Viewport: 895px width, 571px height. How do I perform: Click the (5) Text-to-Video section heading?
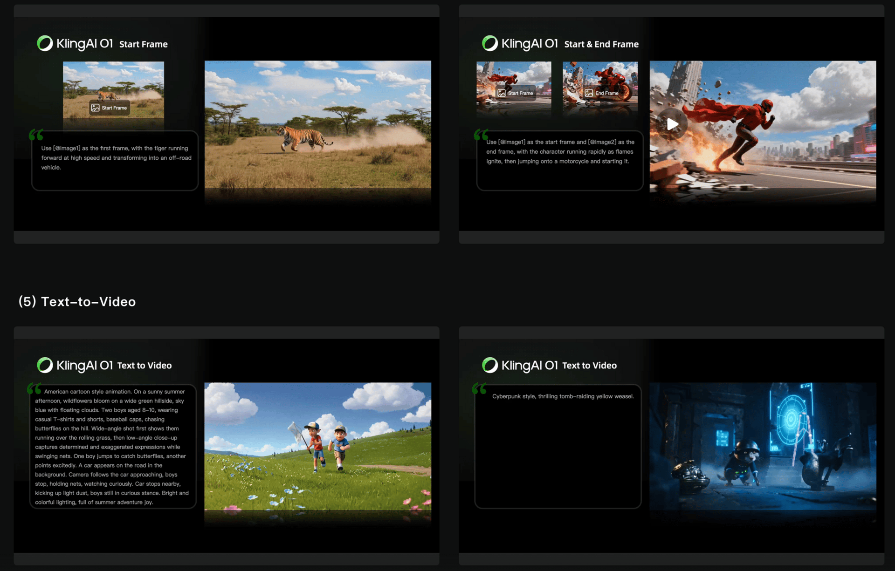coord(77,302)
